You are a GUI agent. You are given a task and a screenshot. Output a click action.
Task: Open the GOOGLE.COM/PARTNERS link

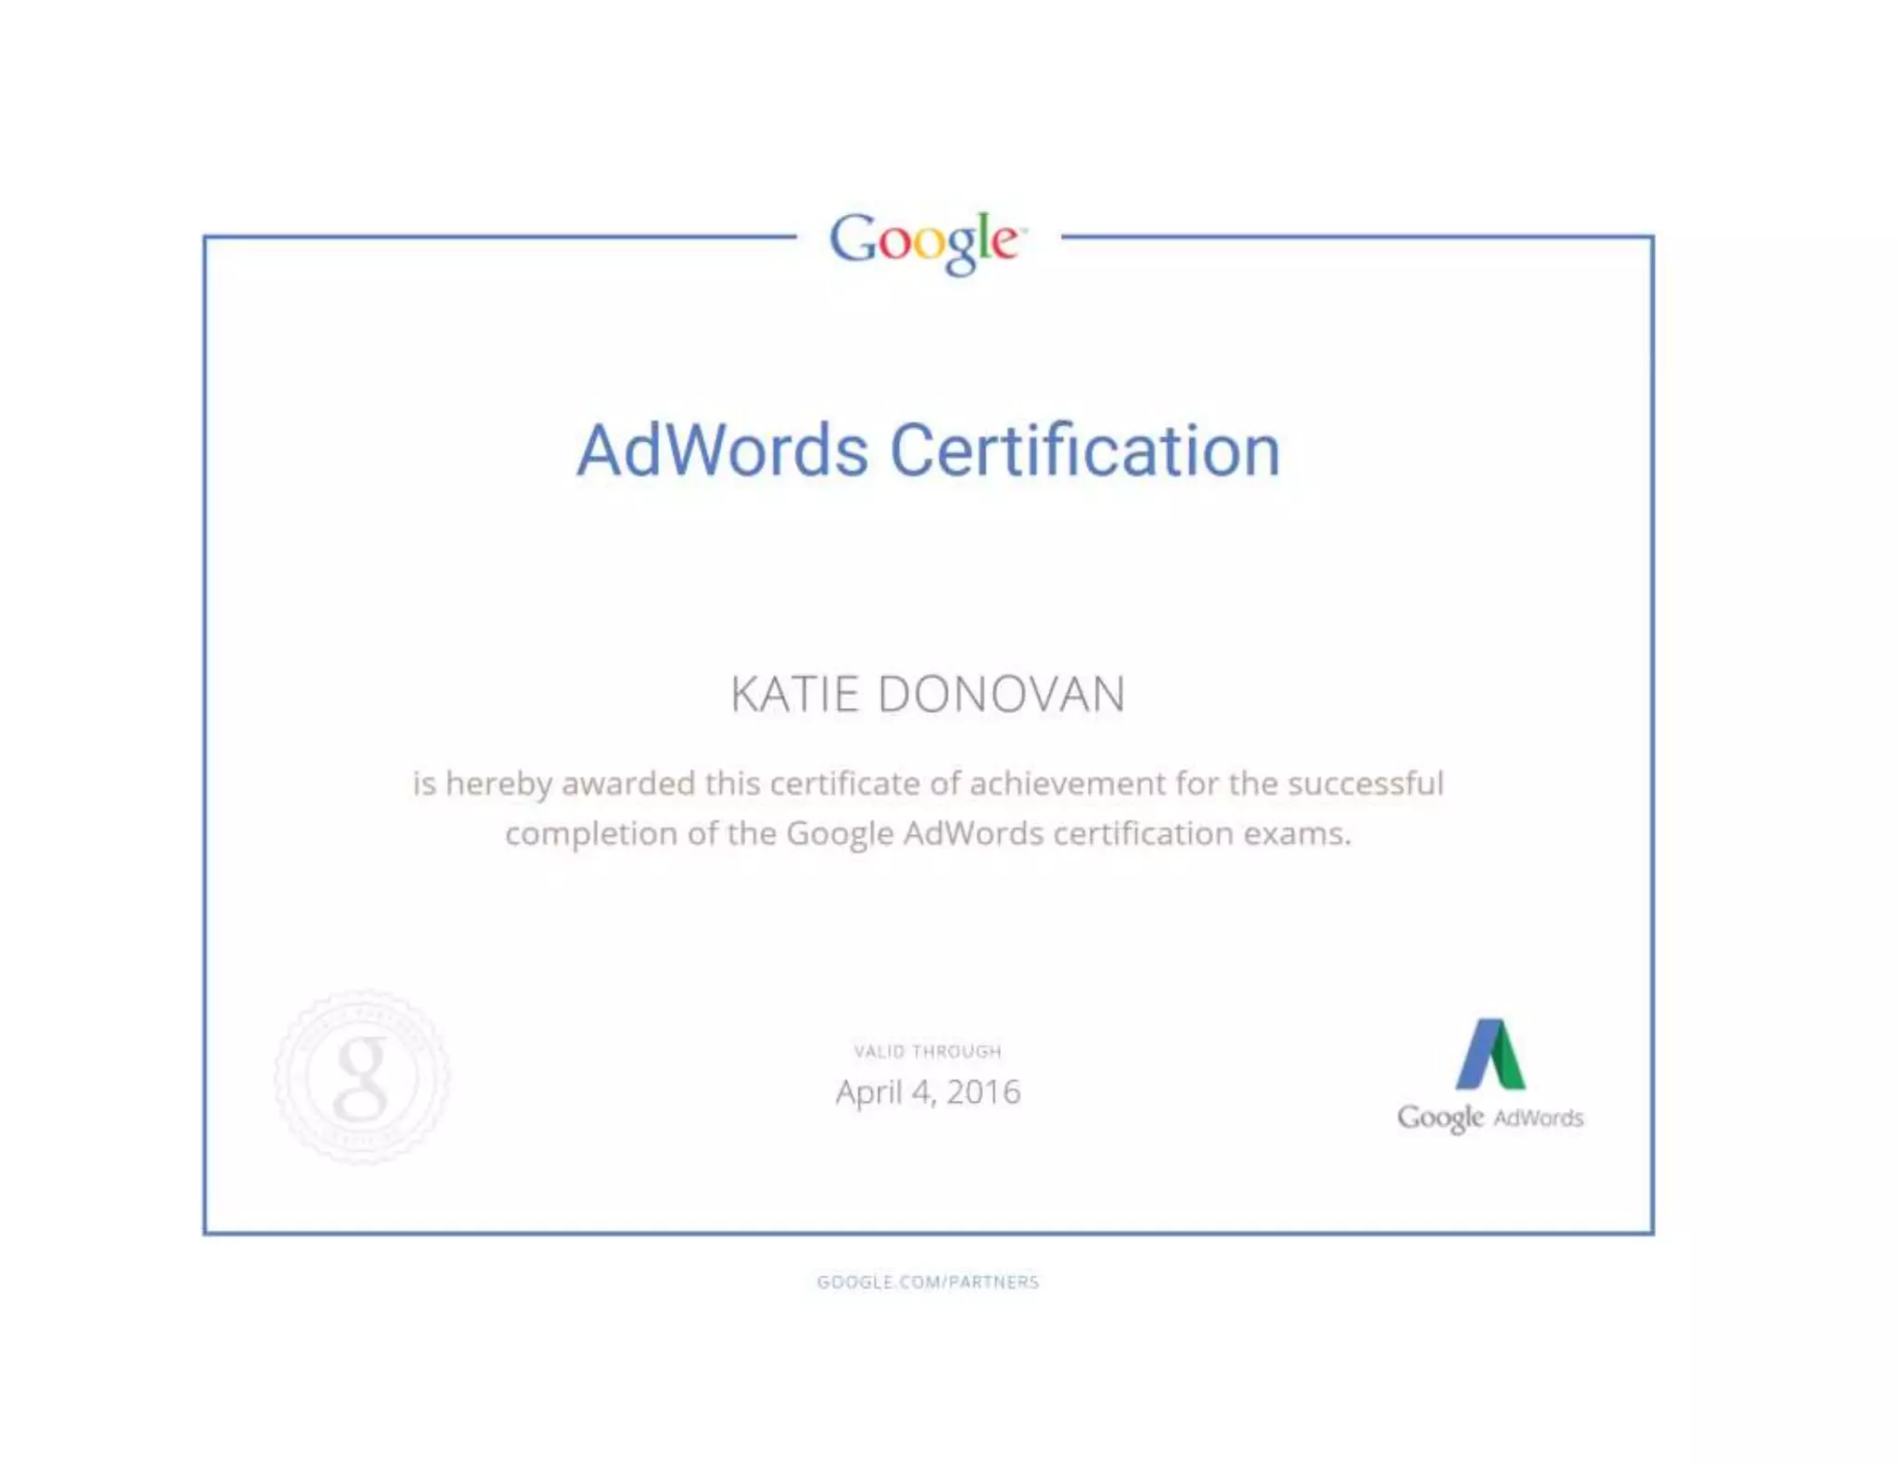click(928, 1282)
